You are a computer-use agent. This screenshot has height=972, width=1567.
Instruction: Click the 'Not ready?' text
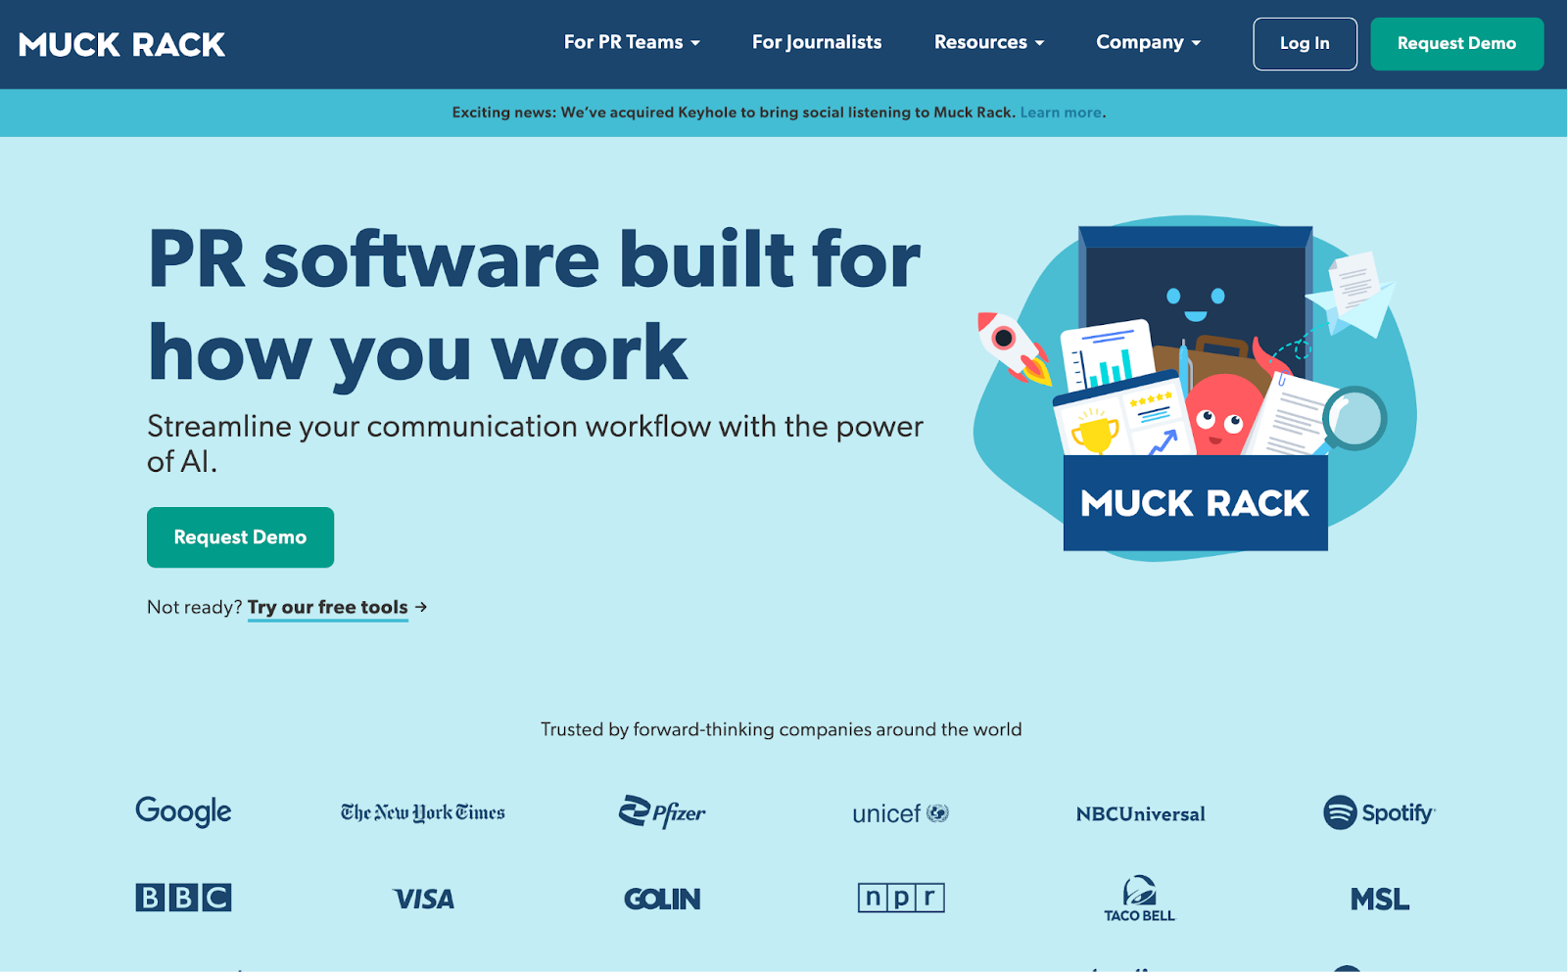(x=194, y=607)
